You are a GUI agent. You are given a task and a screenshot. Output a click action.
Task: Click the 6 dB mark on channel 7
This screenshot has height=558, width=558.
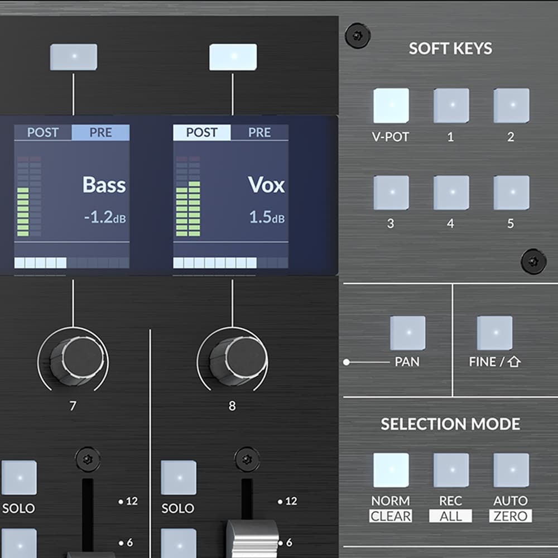click(x=126, y=543)
